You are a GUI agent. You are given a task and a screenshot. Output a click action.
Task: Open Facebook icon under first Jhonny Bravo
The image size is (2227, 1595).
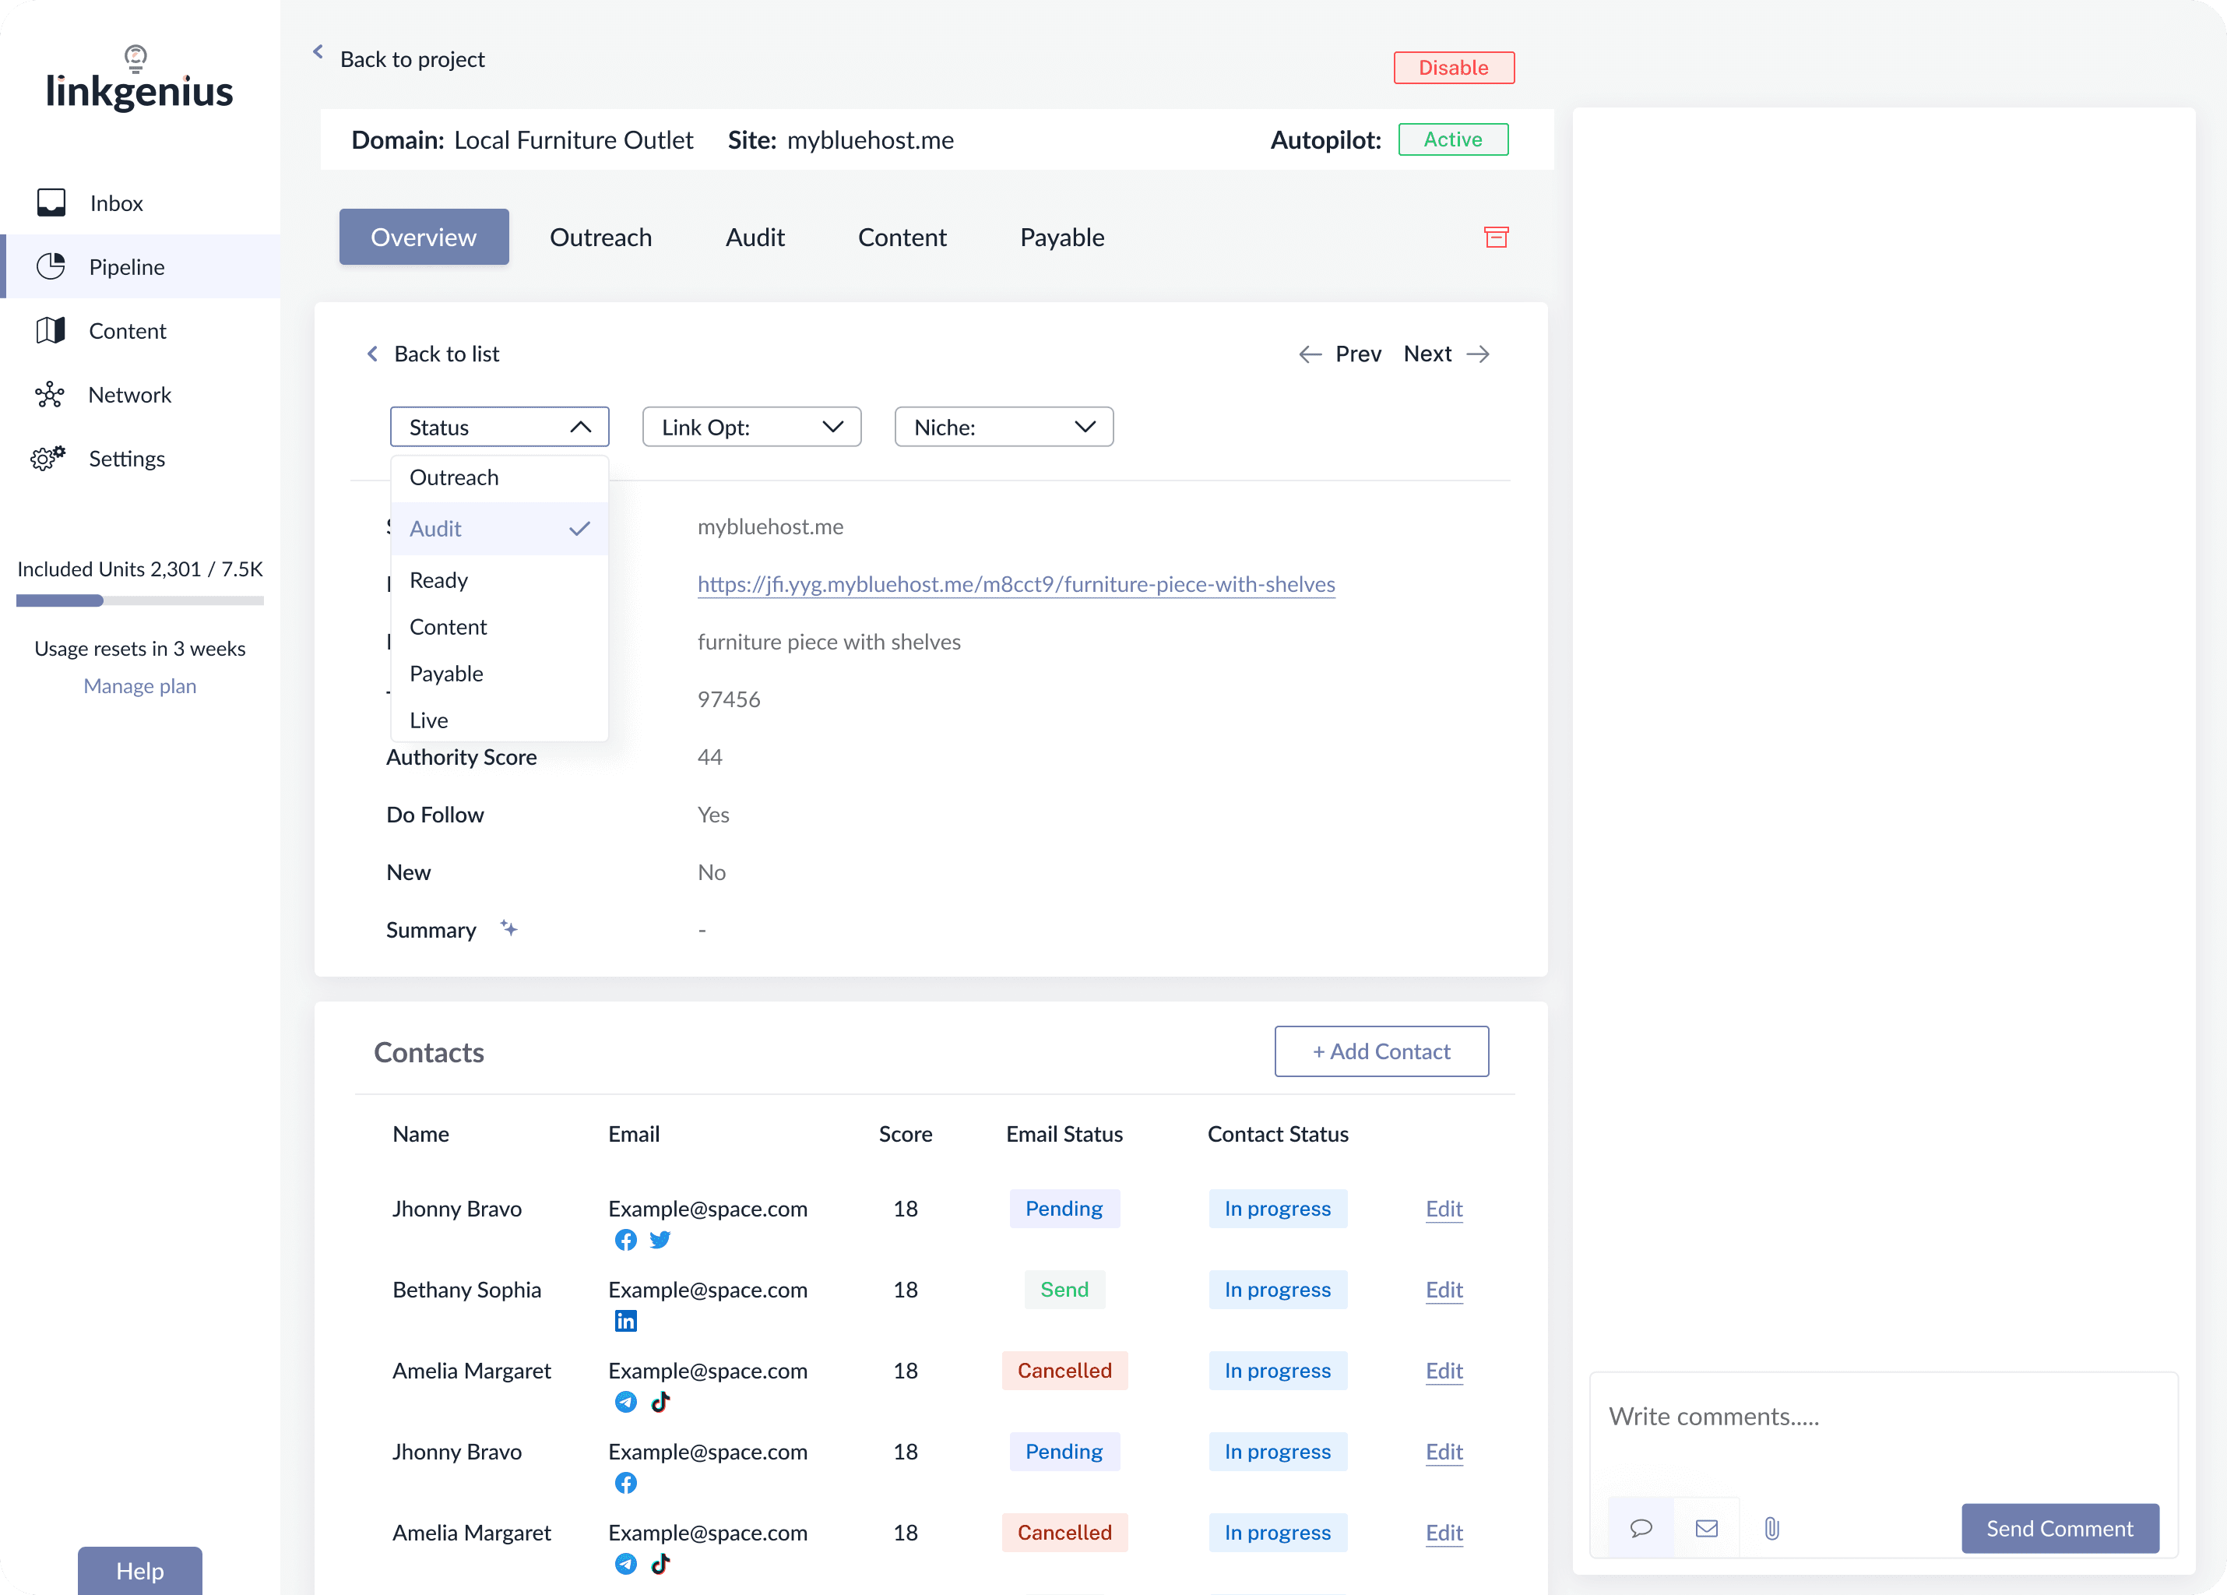(625, 1239)
